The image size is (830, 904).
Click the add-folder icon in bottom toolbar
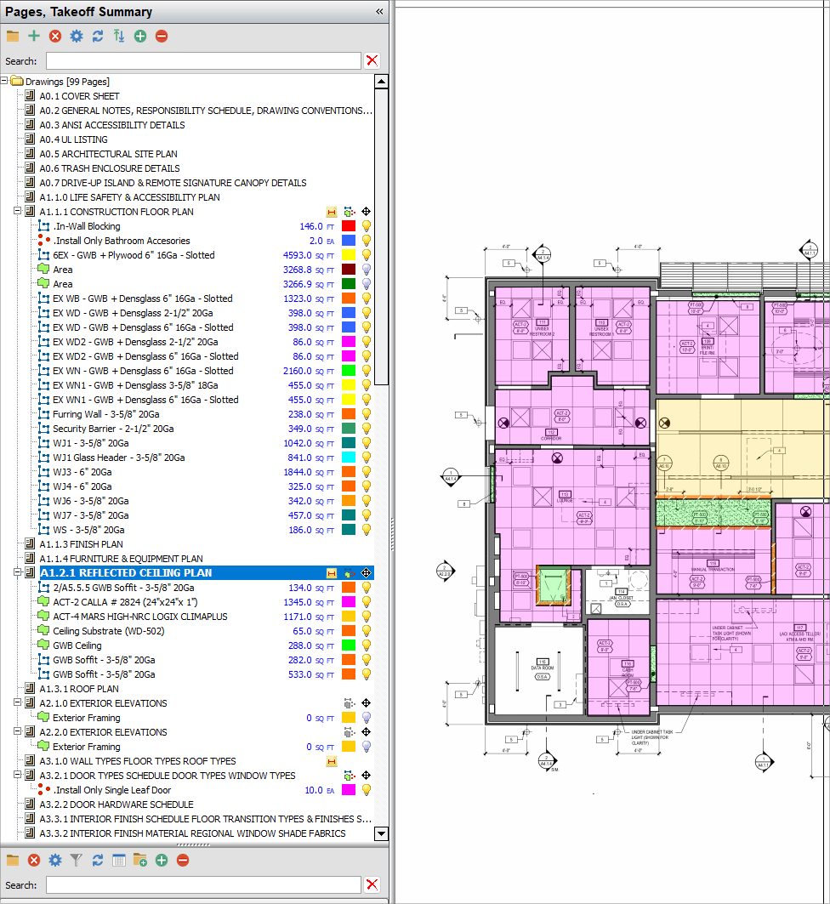tap(140, 860)
